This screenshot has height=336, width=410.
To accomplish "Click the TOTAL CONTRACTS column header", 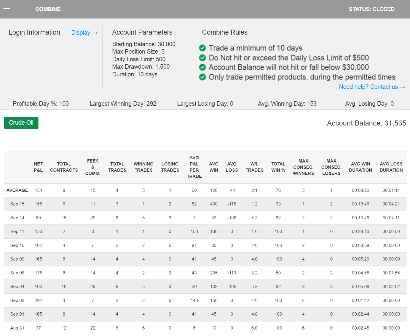I will (x=64, y=167).
